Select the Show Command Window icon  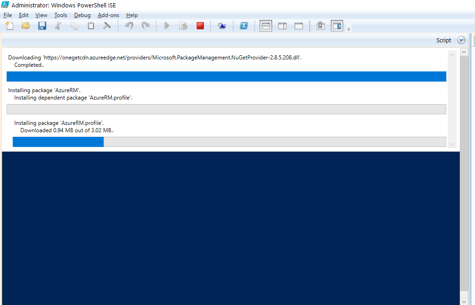[x=320, y=26]
